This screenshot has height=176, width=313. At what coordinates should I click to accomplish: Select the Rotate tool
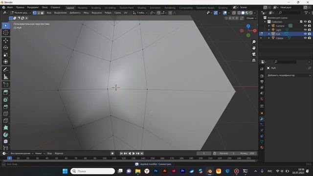[5, 47]
